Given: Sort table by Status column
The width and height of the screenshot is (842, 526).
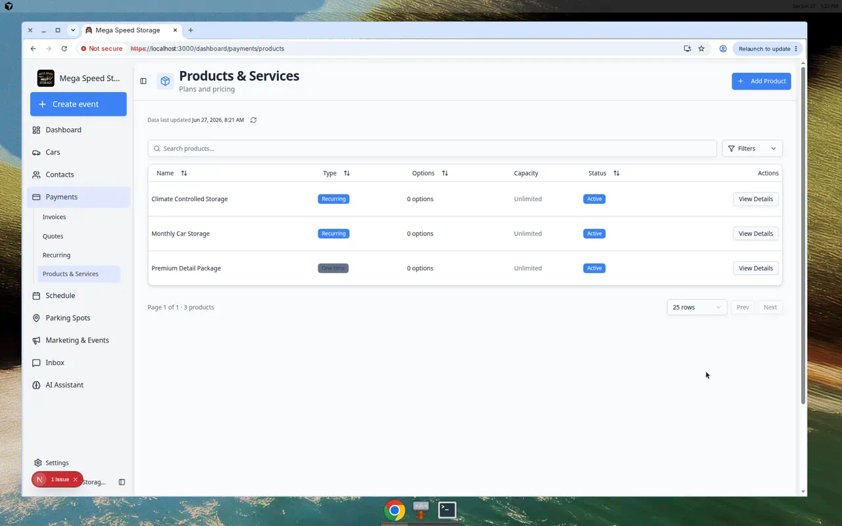Looking at the screenshot, I should pos(604,173).
